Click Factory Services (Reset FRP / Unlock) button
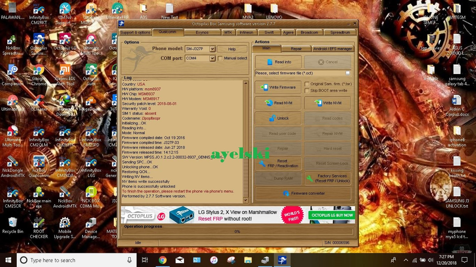476x267 pixels. pyautogui.click(x=327, y=178)
